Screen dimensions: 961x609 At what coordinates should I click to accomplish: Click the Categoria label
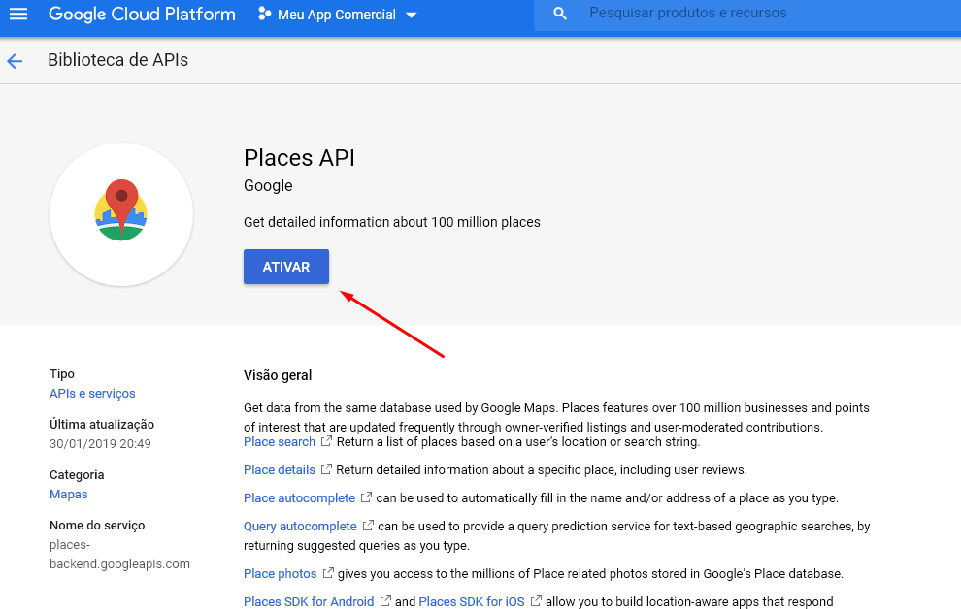[x=77, y=475]
